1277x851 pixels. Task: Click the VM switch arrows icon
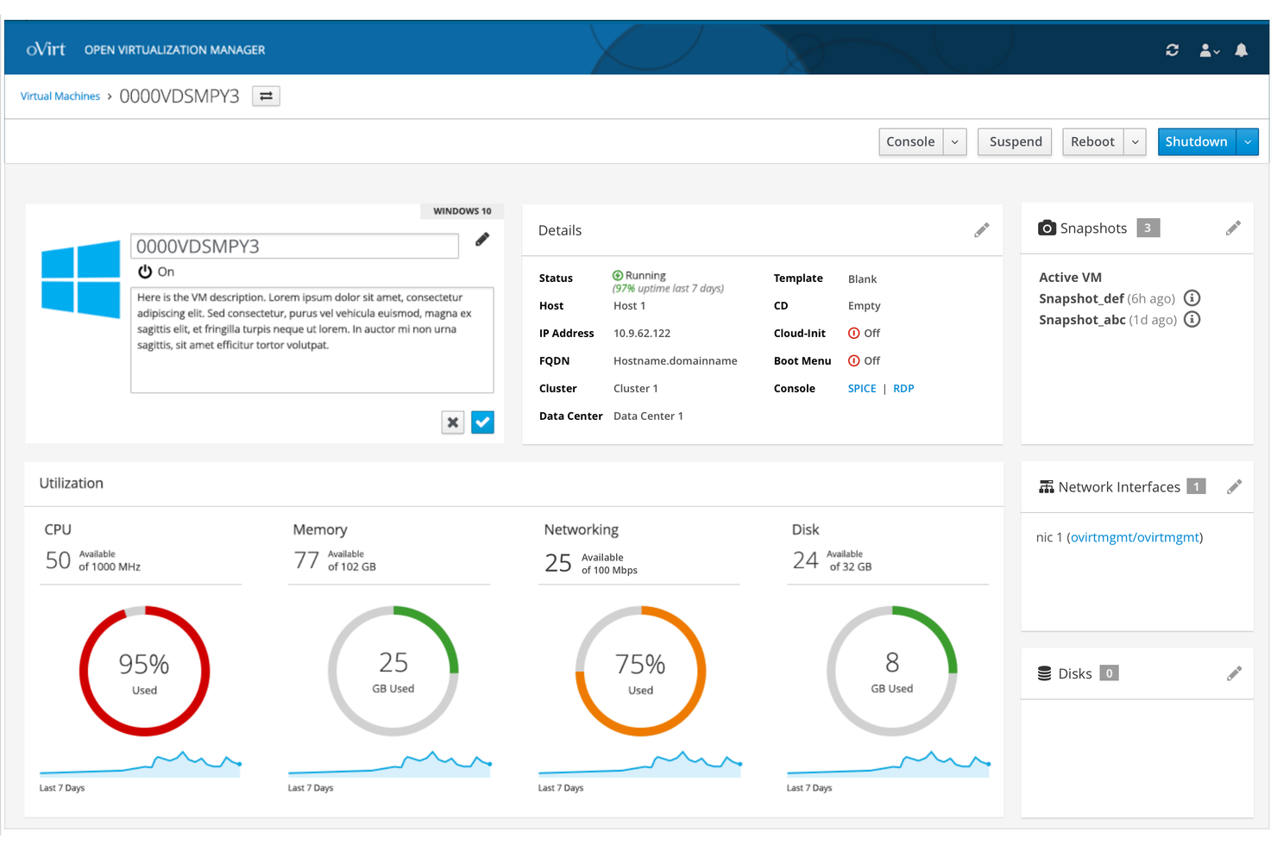tap(266, 96)
